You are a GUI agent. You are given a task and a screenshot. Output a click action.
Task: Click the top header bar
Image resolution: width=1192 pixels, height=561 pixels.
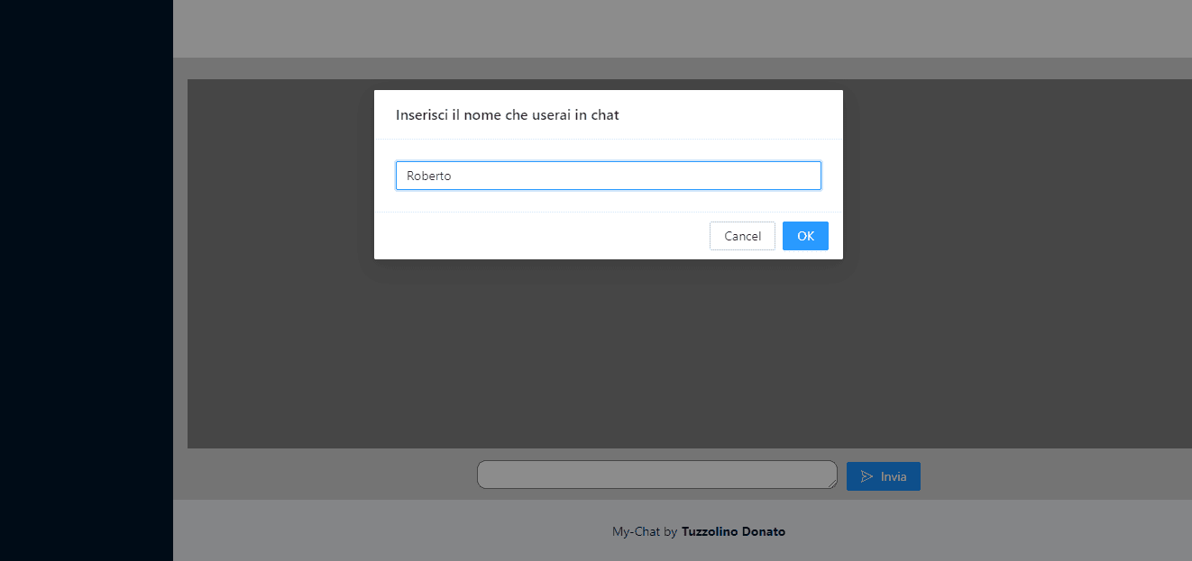[x=682, y=28]
